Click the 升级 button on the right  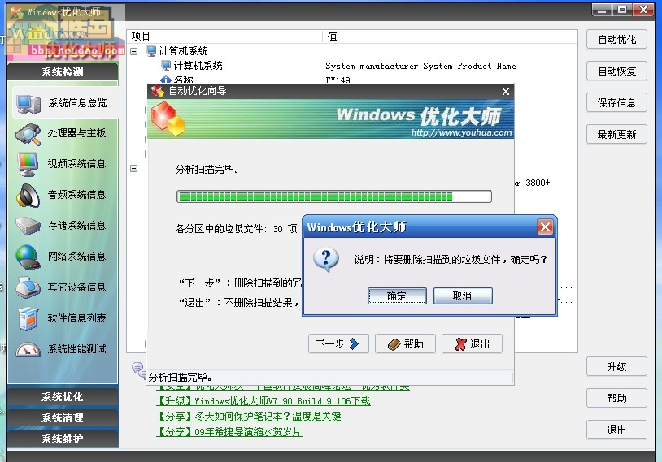616,367
